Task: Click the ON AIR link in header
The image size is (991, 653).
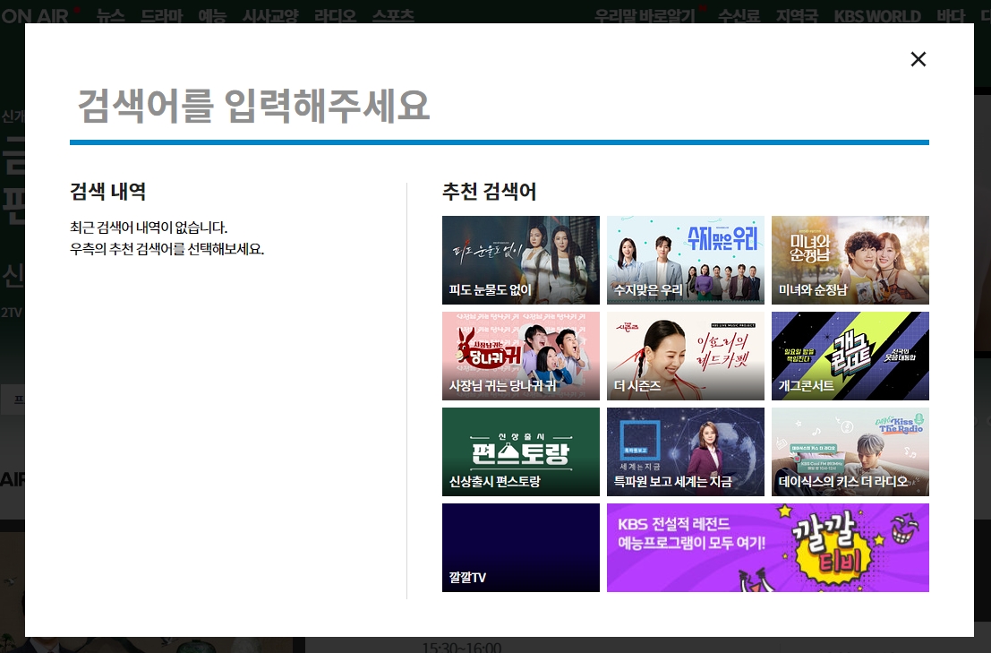Action: pyautogui.click(x=35, y=15)
